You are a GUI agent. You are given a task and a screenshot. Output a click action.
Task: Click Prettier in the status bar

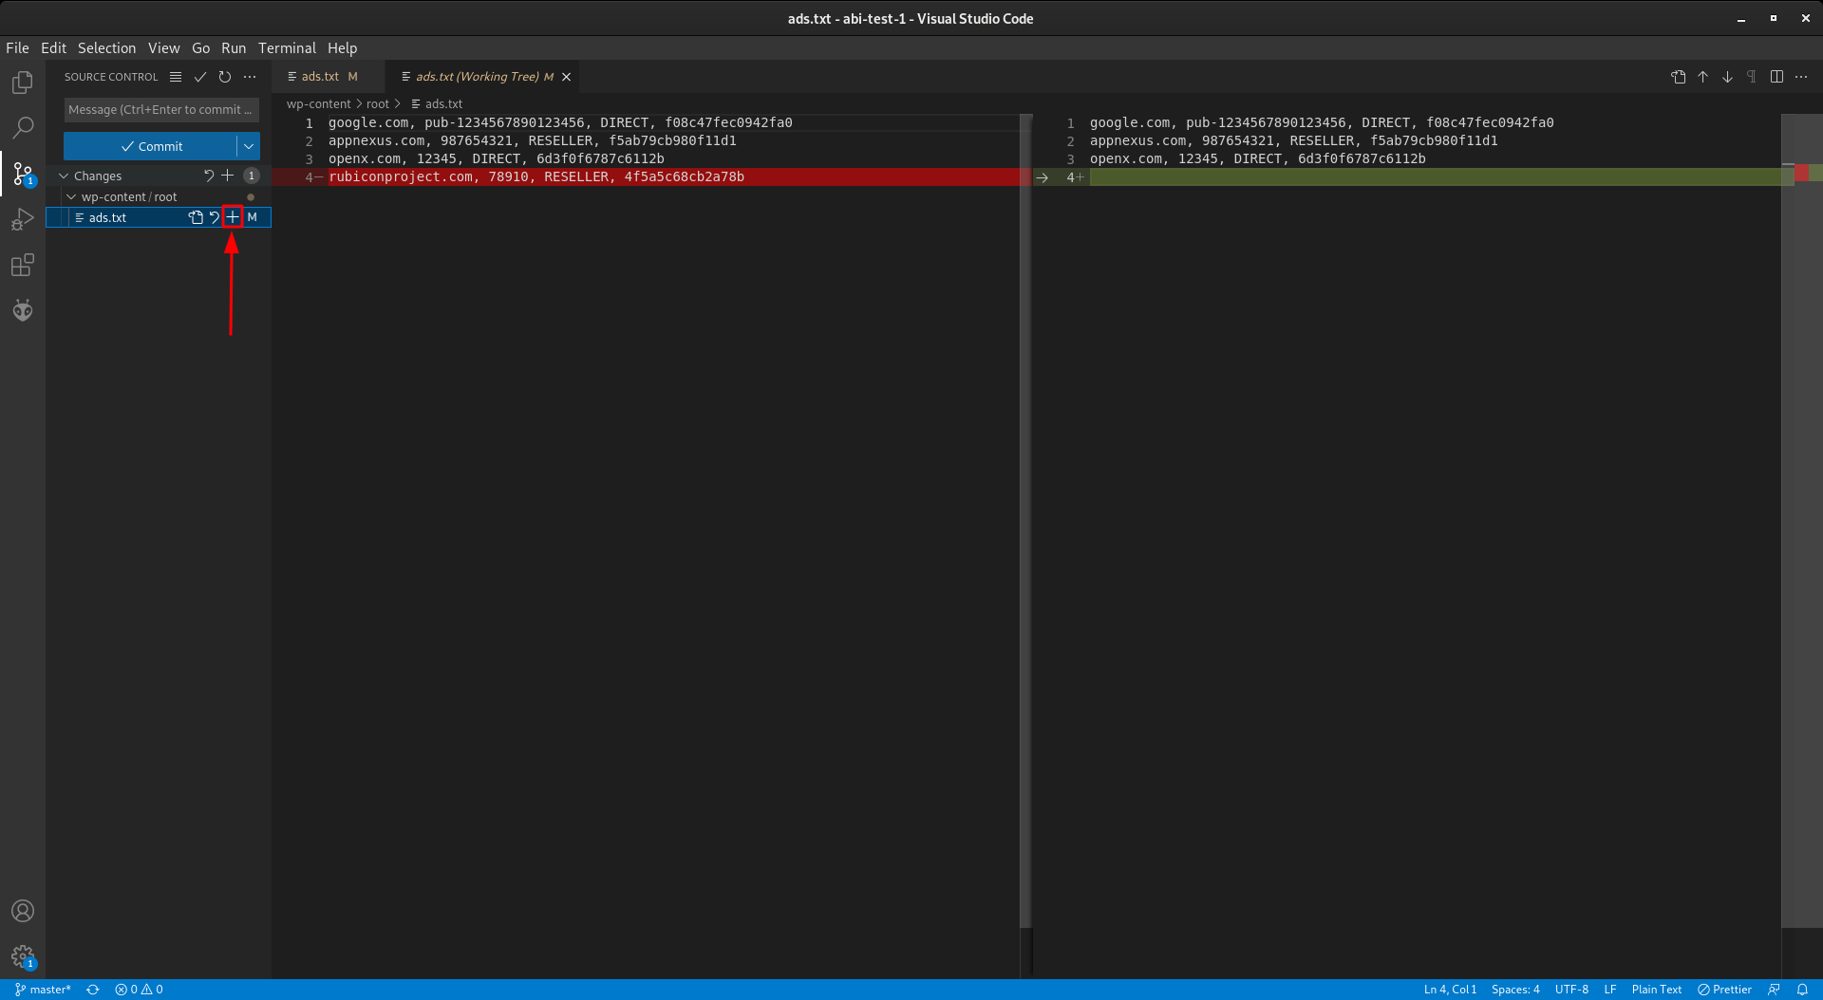point(1724,990)
